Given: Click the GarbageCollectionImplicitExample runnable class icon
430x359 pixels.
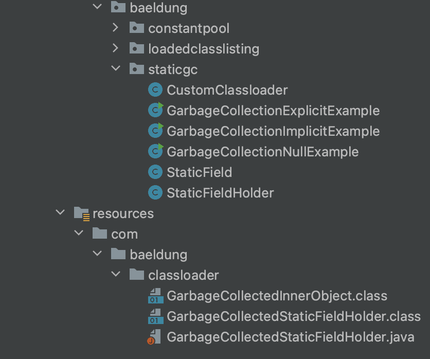Looking at the screenshot, I should click(x=155, y=131).
